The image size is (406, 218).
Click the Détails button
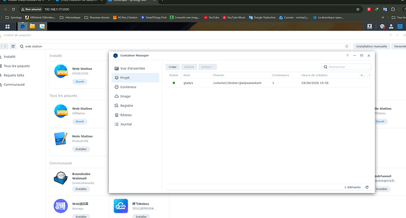(189, 67)
